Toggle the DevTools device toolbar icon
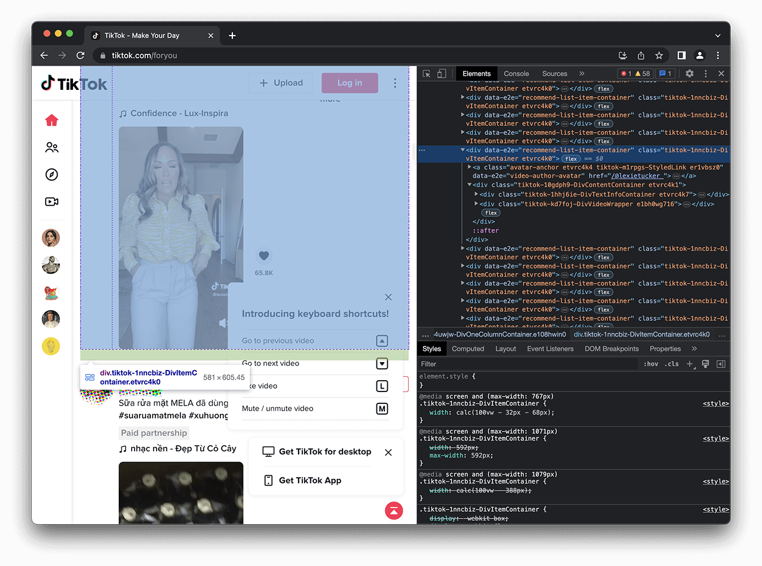 click(441, 74)
